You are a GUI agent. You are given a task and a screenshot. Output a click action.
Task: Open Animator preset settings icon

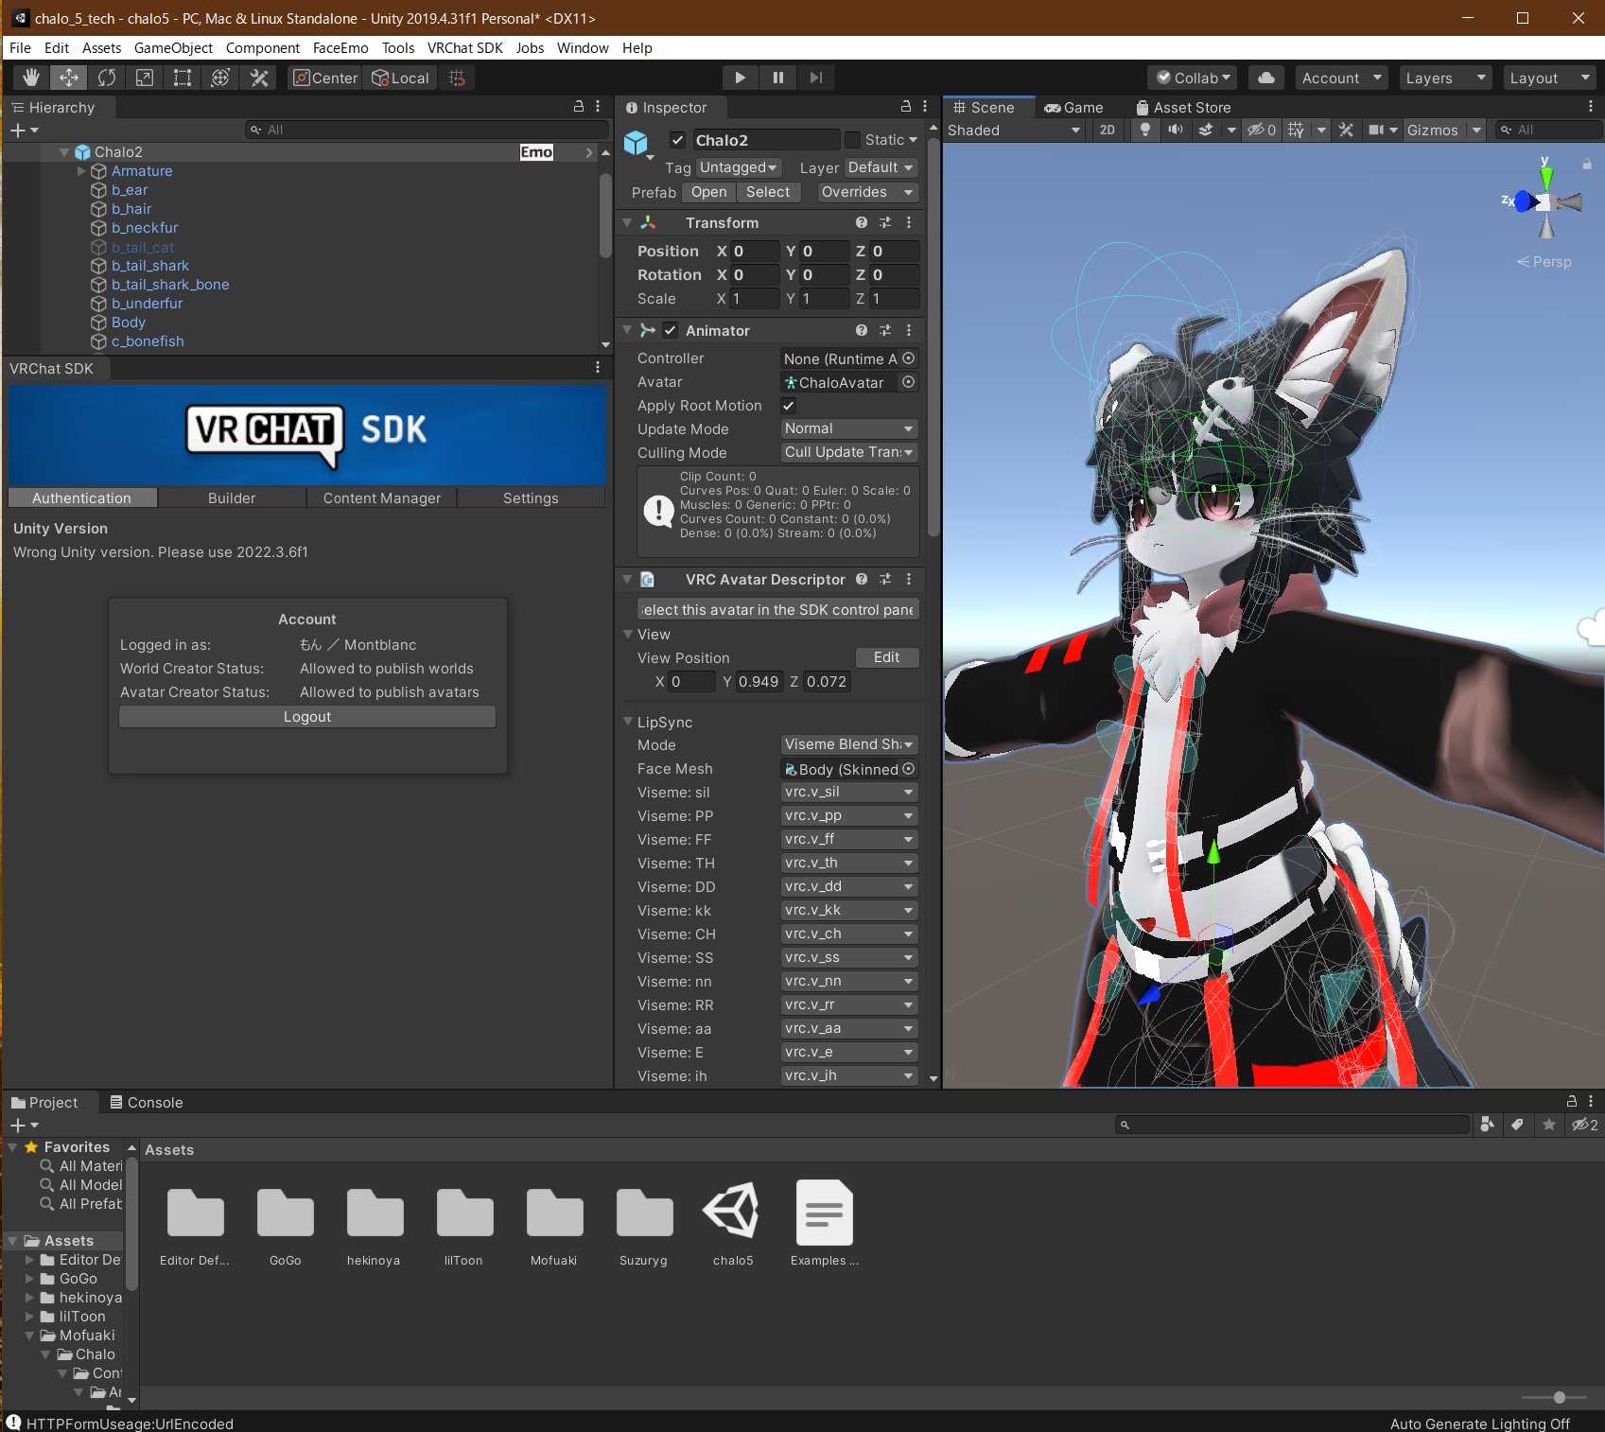(x=885, y=331)
